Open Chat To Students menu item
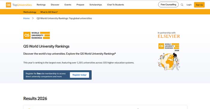The width and height of the screenshot is (210, 109). point(115,5)
